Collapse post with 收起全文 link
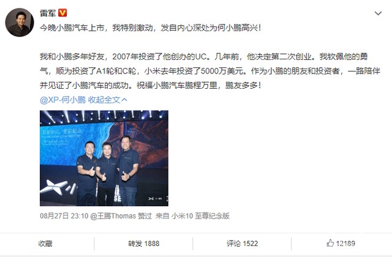 coord(104,100)
